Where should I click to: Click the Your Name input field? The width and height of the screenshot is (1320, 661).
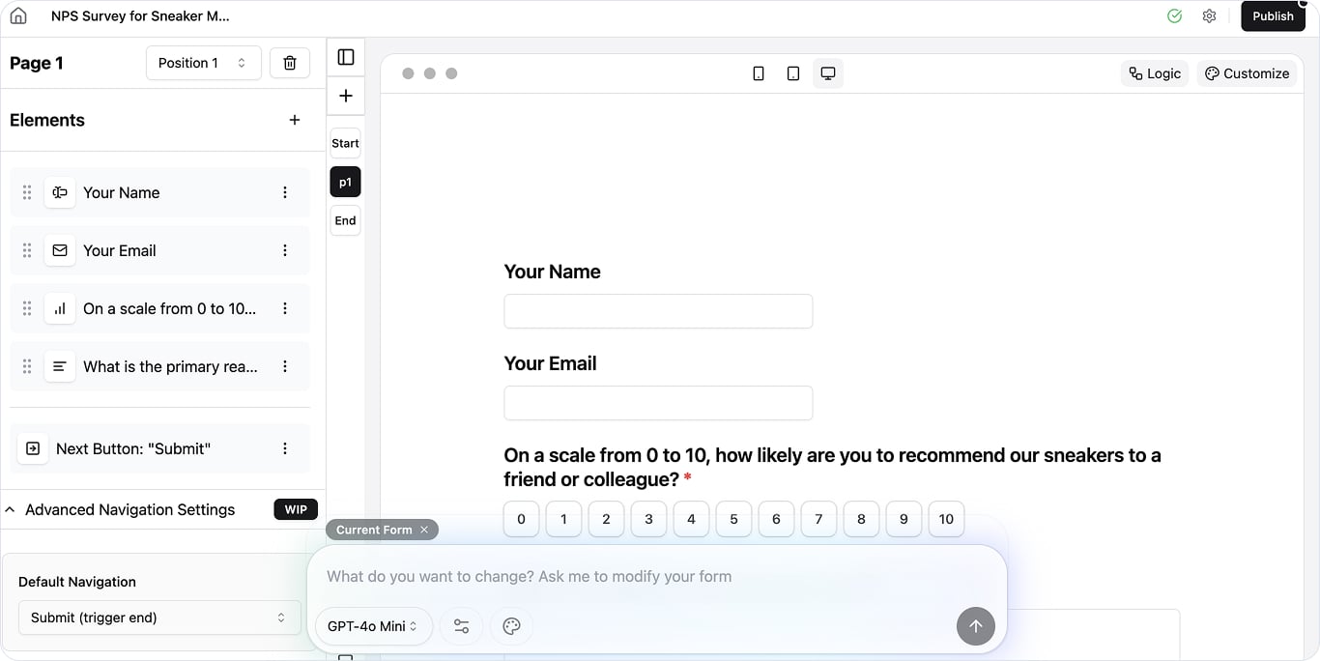pyautogui.click(x=658, y=311)
